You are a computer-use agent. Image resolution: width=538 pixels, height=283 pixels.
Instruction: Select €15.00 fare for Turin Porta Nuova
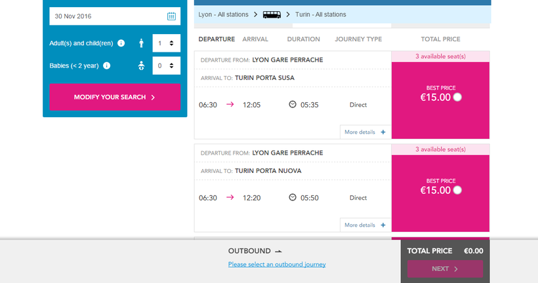[457, 190]
